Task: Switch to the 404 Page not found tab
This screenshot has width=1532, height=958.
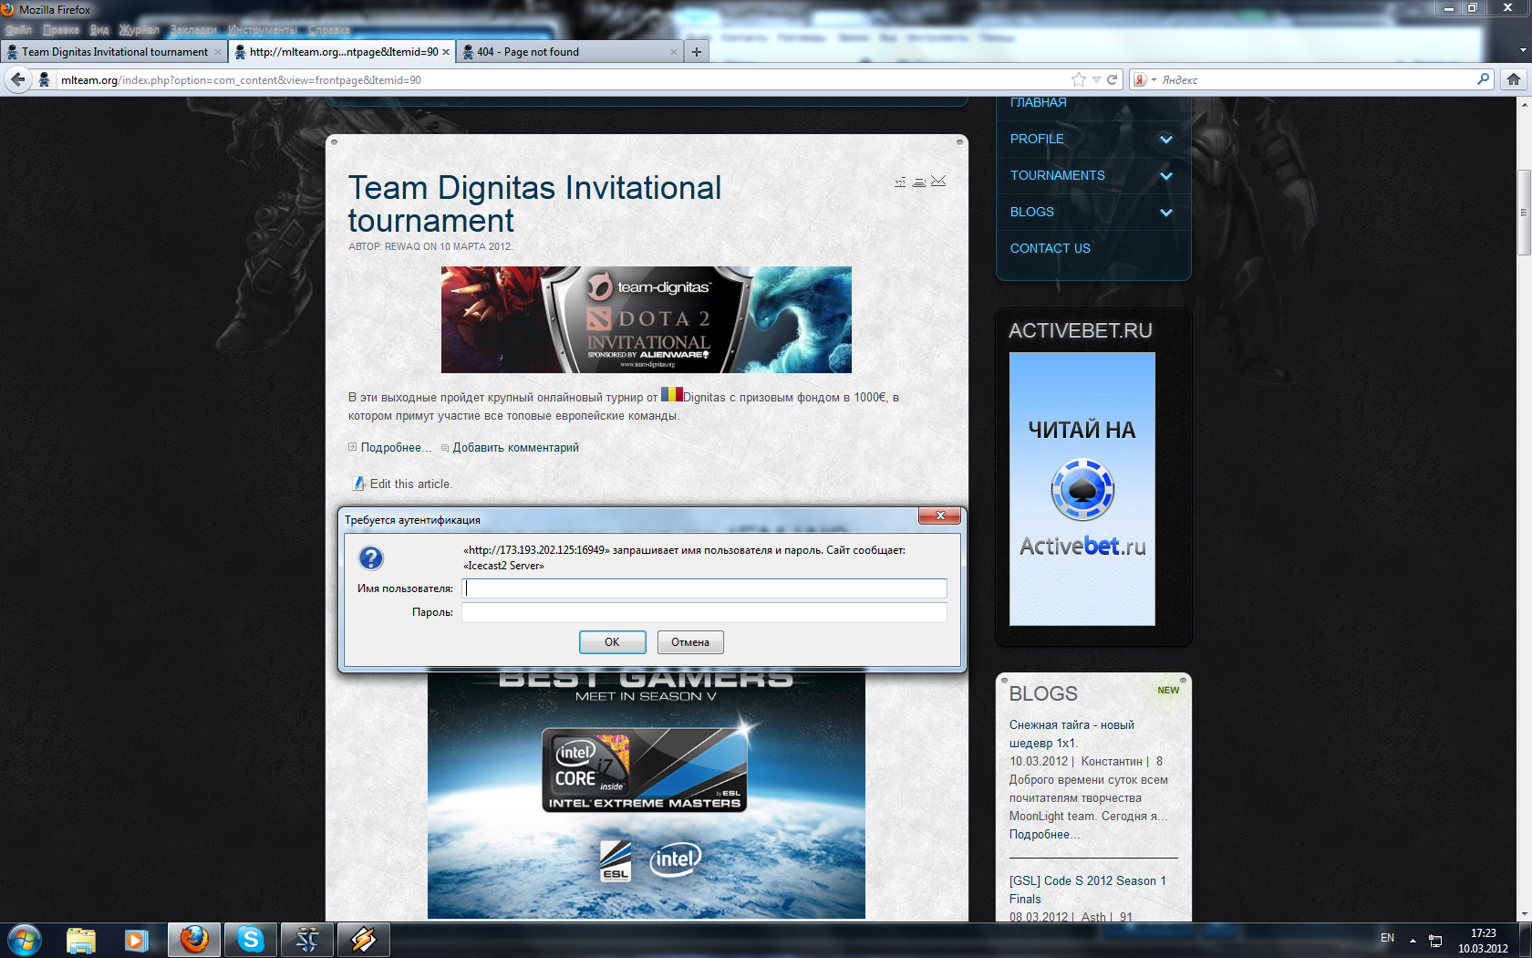Action: 570,52
